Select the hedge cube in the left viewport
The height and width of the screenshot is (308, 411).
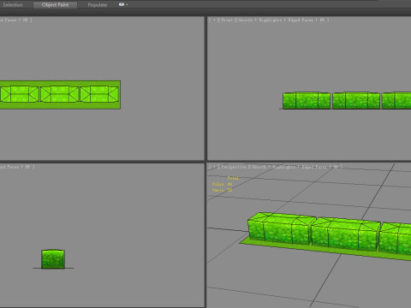53,259
